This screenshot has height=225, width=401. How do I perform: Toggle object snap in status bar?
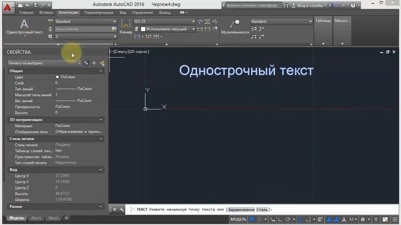point(308,219)
